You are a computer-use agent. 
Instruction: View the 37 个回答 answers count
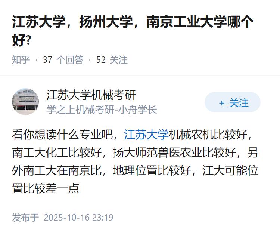(x=63, y=60)
